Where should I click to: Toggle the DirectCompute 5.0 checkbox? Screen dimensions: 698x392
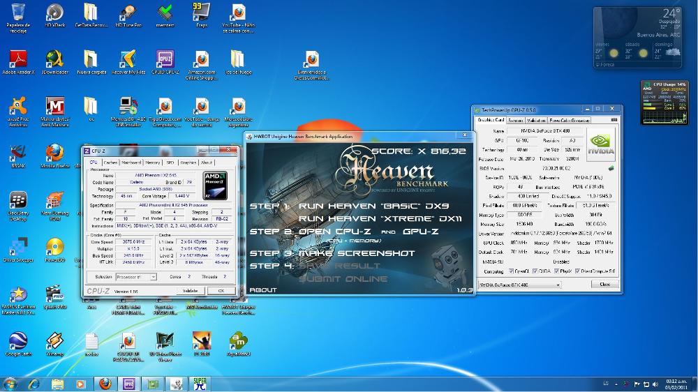point(577,271)
